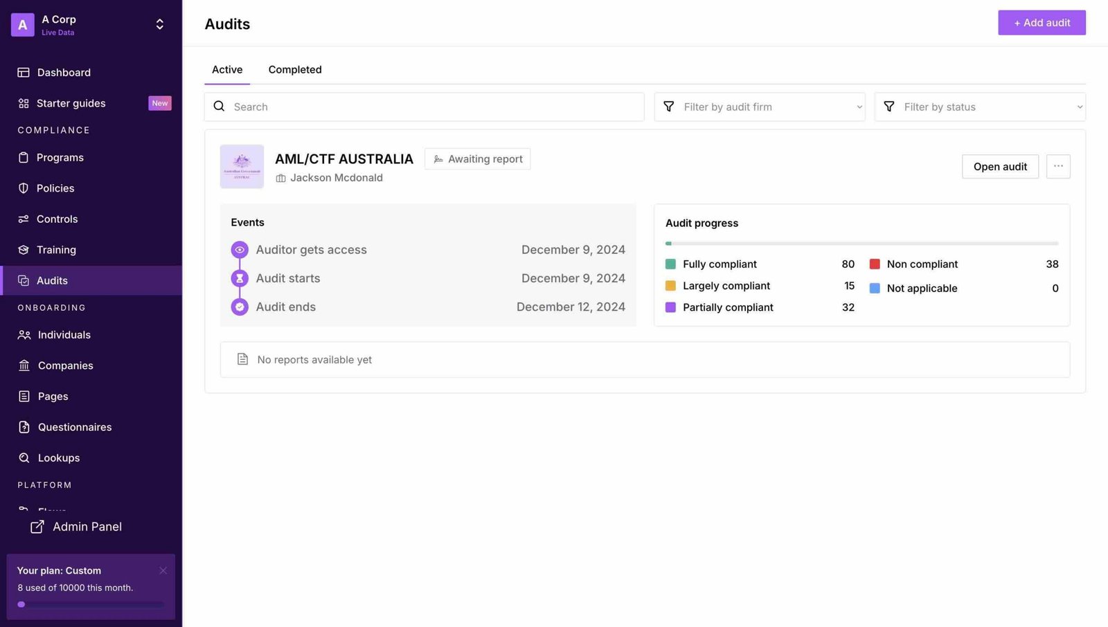This screenshot has height=627, width=1108.
Task: Open the Filter by status dropdown
Action: click(980, 107)
